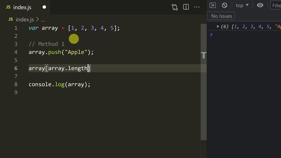Click the editor vertical scrollbar
This screenshot has height=158, width=281.
point(204,82)
